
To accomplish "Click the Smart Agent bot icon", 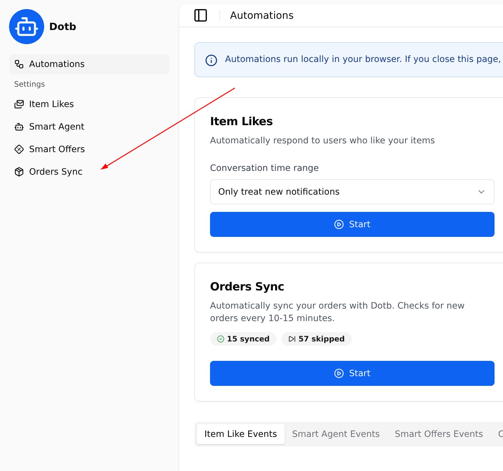I will click(19, 127).
